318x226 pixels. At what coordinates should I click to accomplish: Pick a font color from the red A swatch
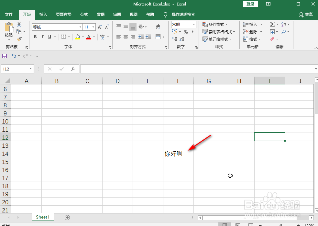pos(88,37)
